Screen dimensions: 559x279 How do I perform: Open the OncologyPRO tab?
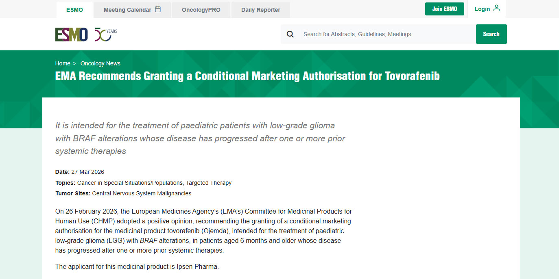coord(201,10)
